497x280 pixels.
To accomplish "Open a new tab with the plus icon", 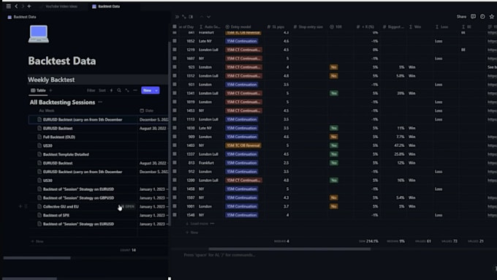I will click(29, 6).
